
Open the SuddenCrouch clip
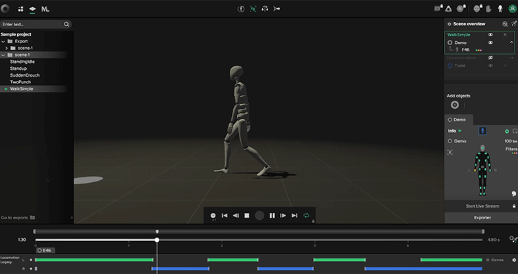pyautogui.click(x=25, y=75)
